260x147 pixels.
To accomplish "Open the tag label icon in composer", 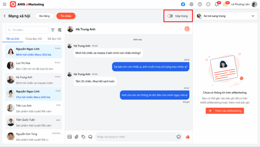I will click(83, 137).
